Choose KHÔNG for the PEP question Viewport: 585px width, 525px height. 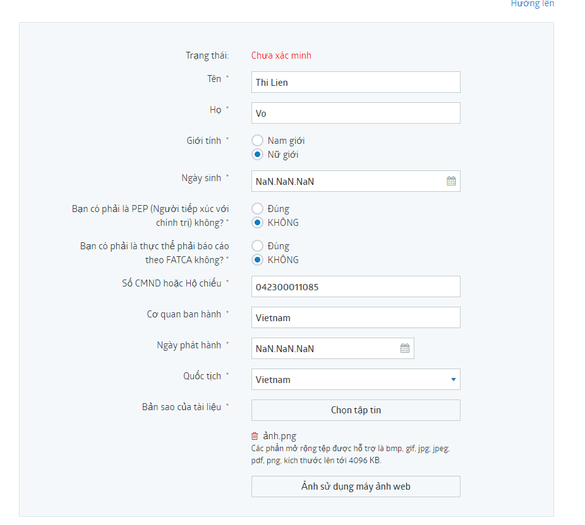257,223
